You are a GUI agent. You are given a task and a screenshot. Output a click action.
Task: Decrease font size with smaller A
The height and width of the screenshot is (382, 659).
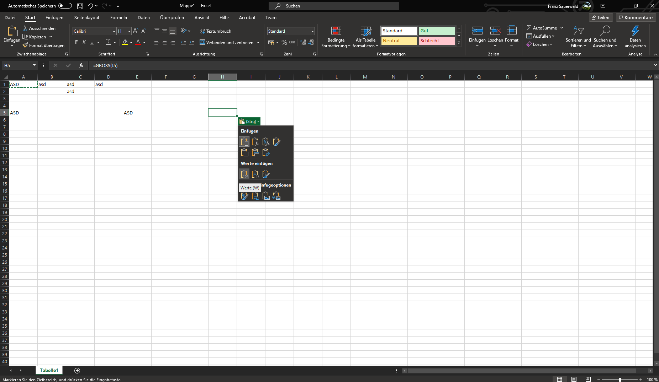point(144,31)
